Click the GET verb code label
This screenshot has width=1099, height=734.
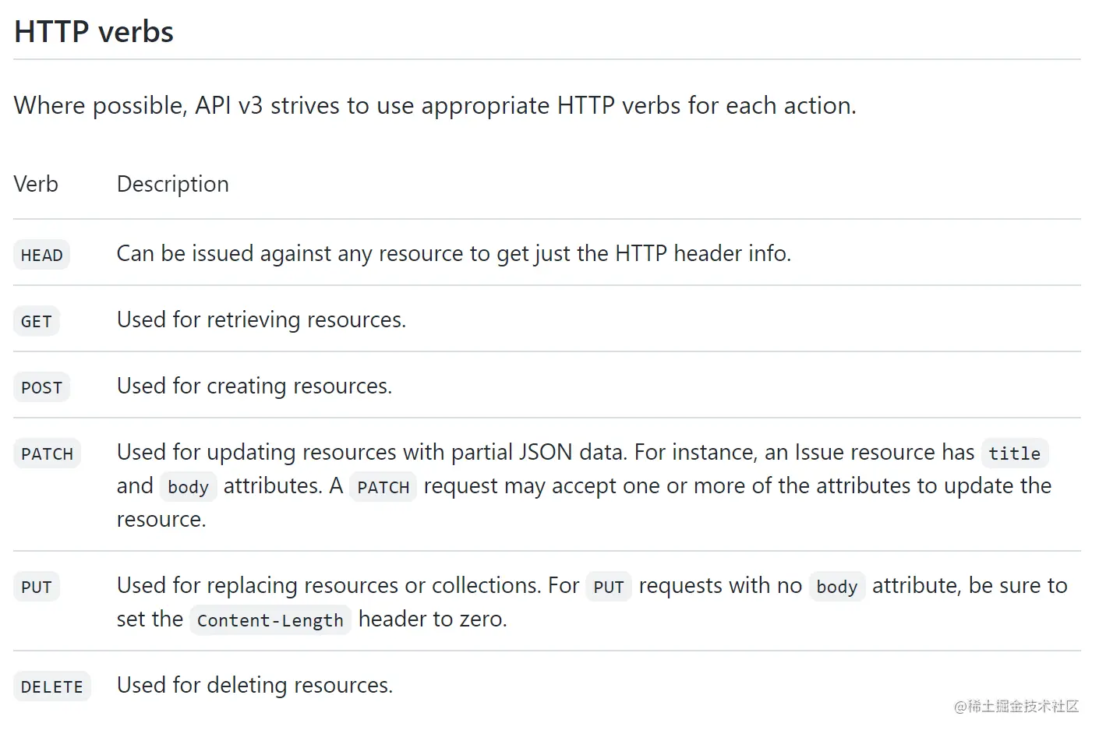(x=36, y=321)
